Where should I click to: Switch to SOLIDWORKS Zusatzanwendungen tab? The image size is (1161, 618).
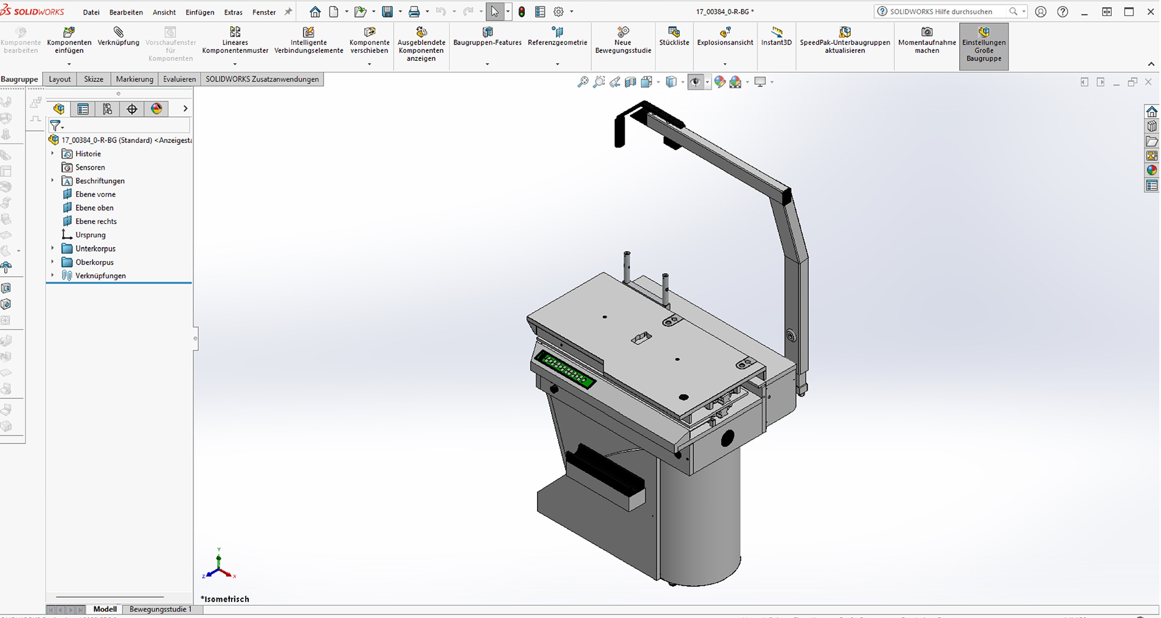coord(262,79)
